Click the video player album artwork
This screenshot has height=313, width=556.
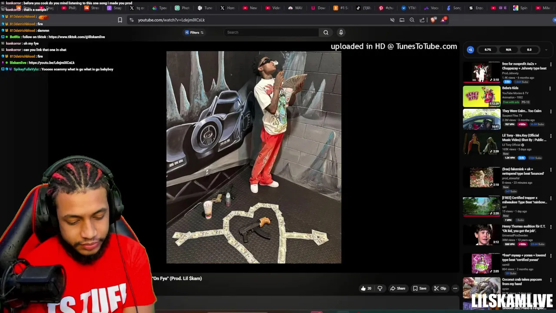coord(254,157)
